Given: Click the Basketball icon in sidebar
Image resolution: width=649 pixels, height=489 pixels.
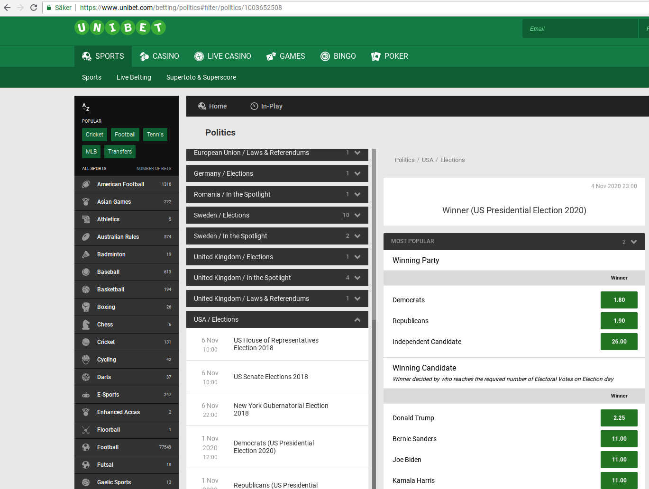Looking at the screenshot, I should 86,290.
